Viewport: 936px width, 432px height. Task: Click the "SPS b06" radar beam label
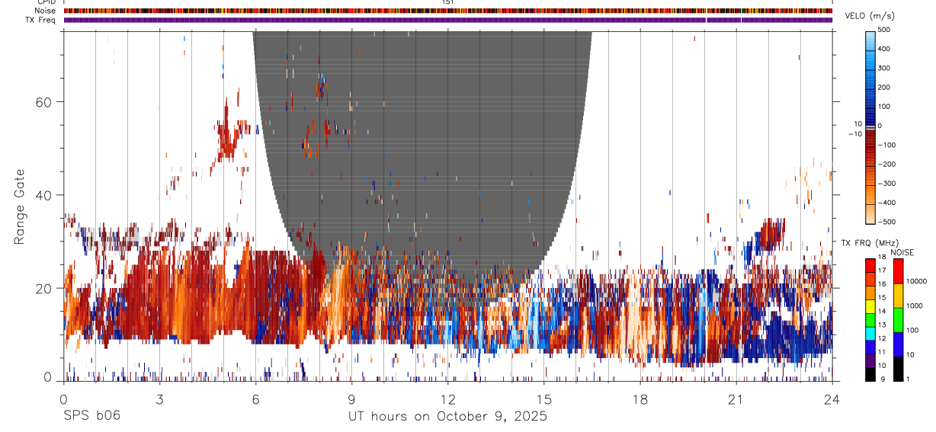91,417
